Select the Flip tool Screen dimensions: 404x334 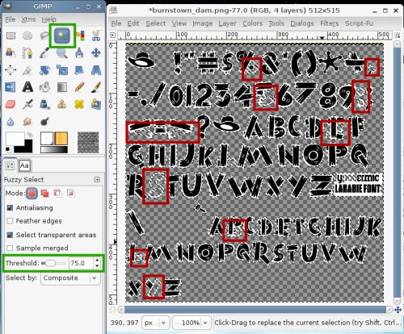click(11, 87)
